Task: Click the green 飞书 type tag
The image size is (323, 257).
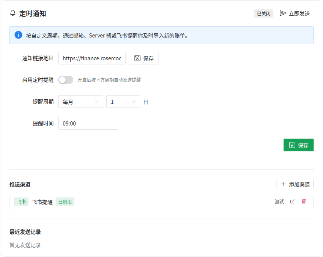Action: pyautogui.click(x=21, y=202)
